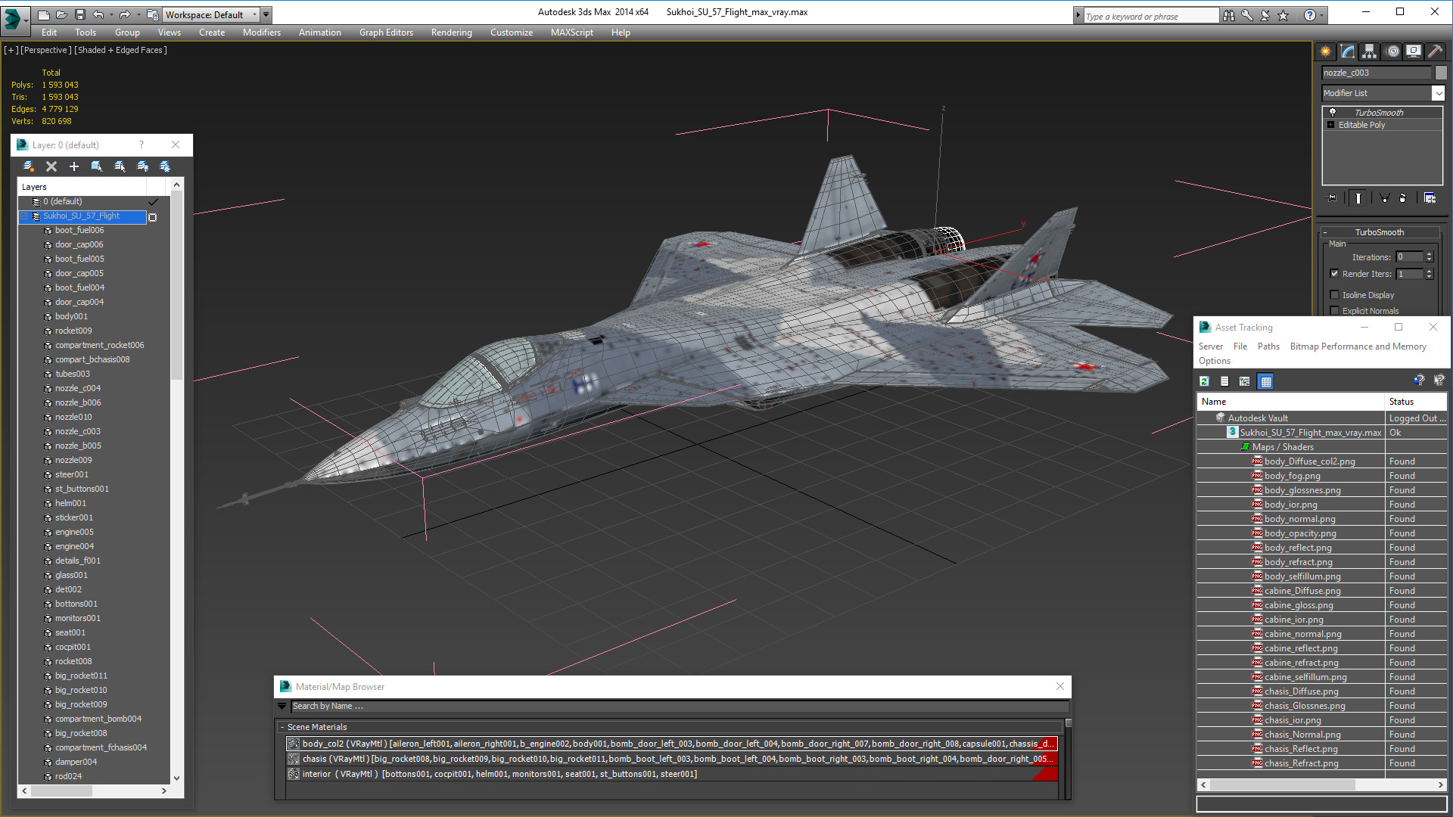
Task: Open Material/Map Browser options arrow
Action: click(x=282, y=706)
